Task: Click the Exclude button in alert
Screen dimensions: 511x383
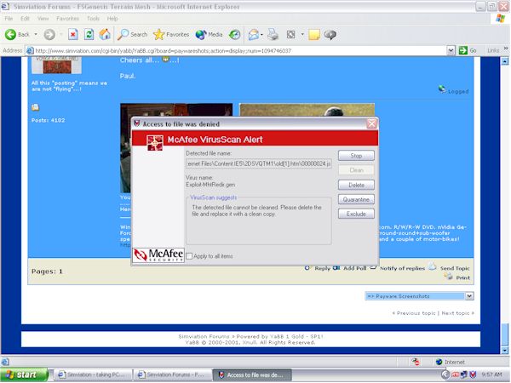Action: [x=356, y=214]
